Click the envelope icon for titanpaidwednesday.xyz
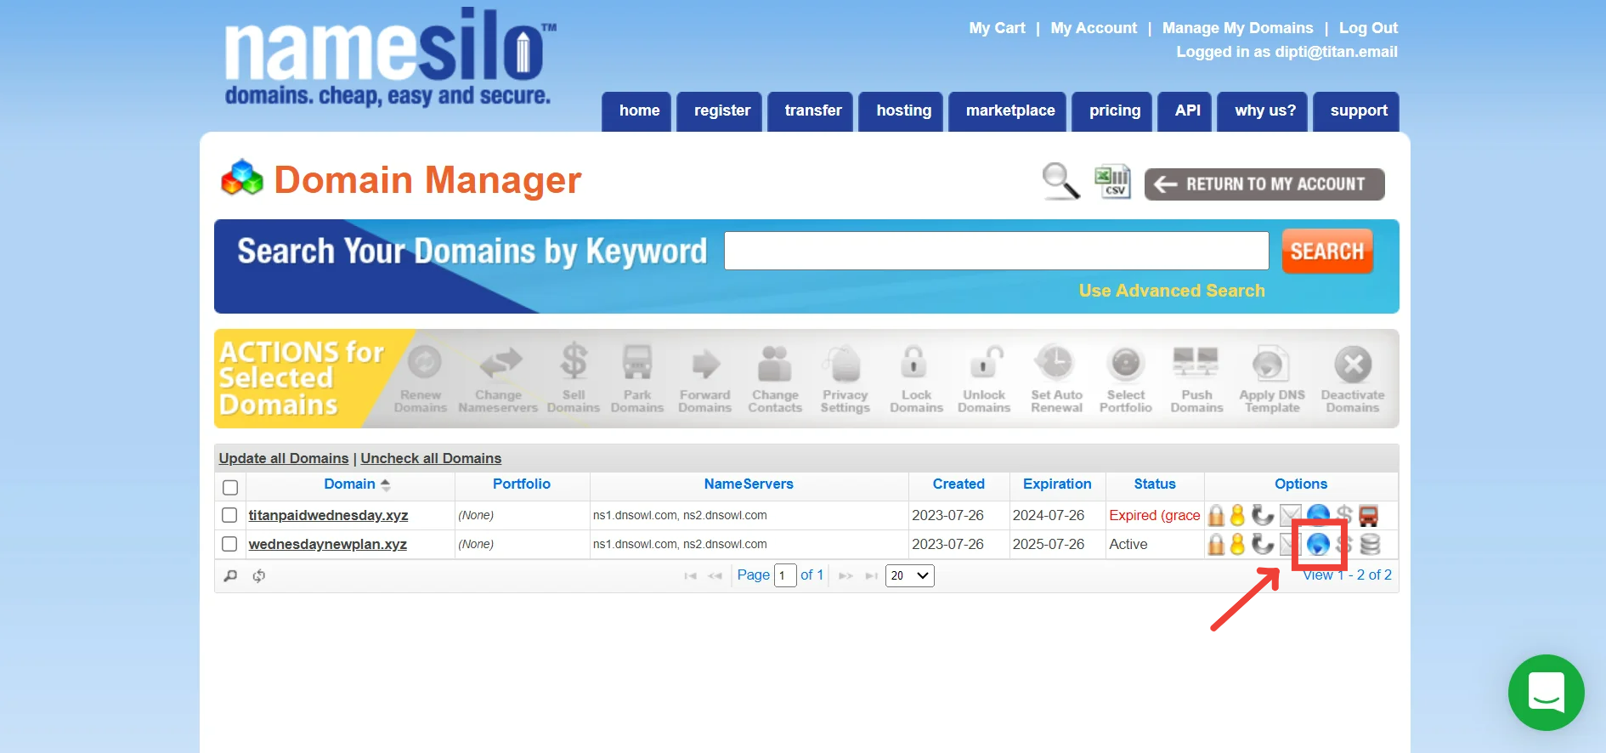The image size is (1606, 753). click(1290, 515)
